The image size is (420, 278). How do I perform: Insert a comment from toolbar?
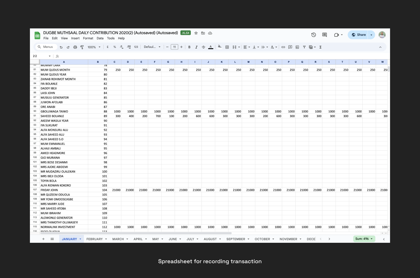(290, 47)
